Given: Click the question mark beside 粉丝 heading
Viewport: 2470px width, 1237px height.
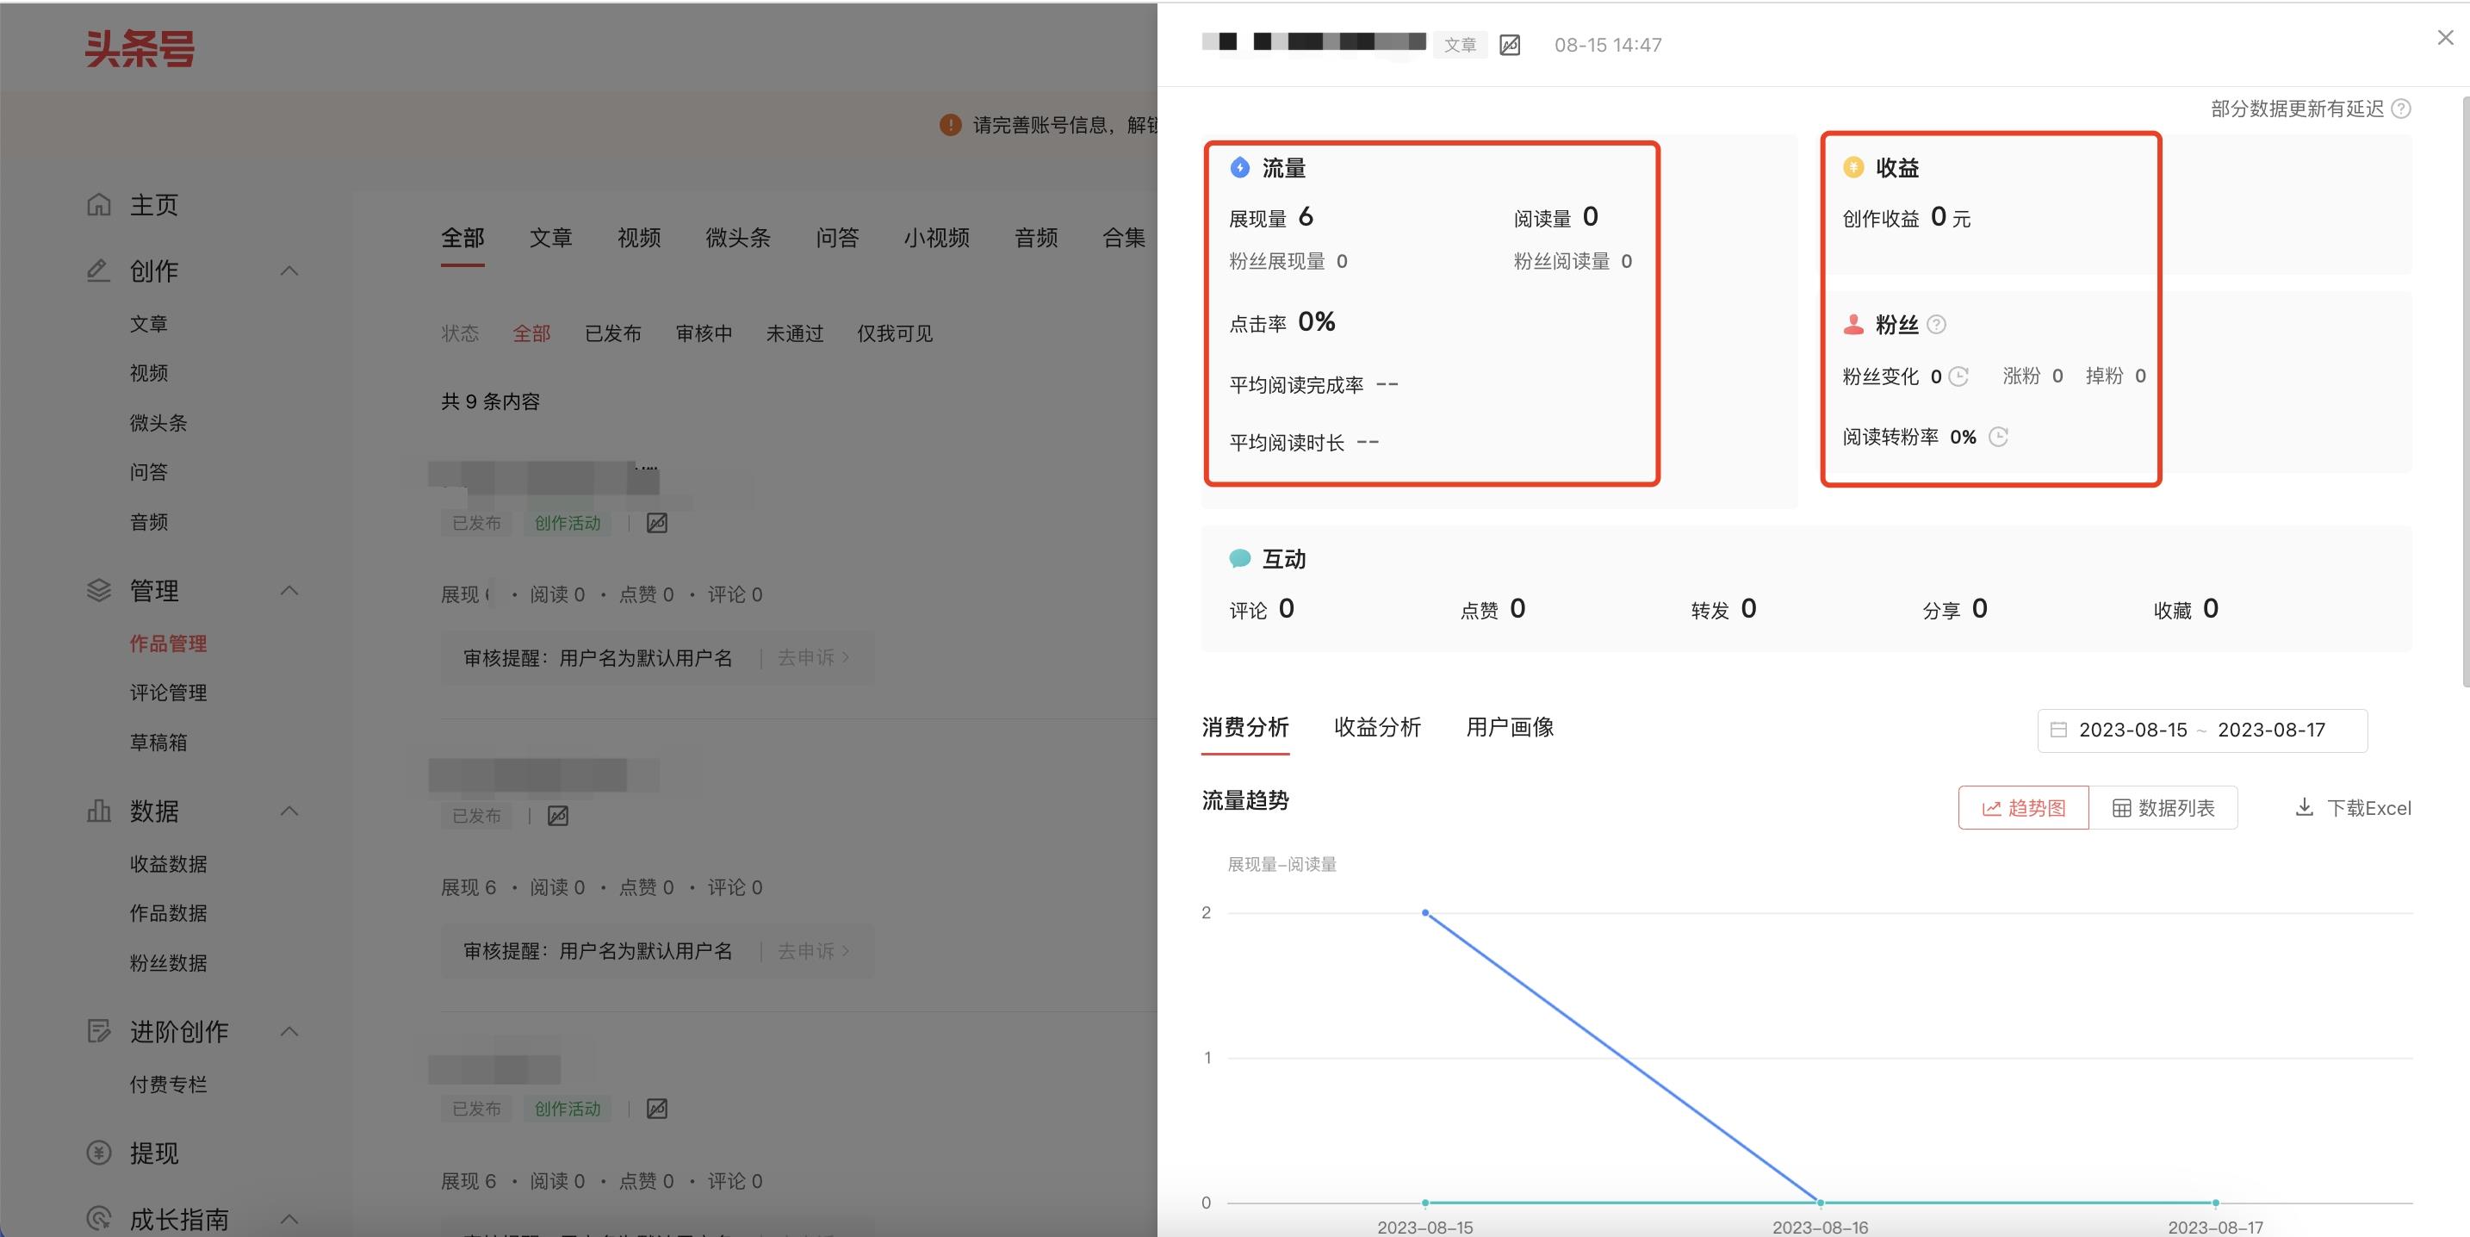Looking at the screenshot, I should point(1936,325).
